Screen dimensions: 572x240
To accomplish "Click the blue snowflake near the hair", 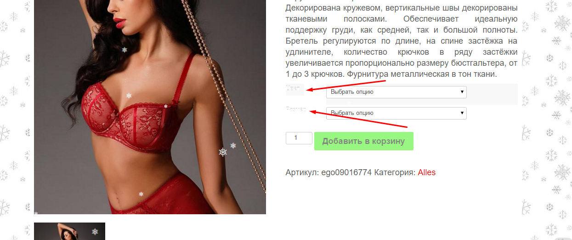I will coord(125,50).
